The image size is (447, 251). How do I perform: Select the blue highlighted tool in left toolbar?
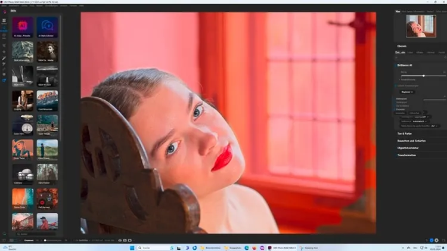click(x=4, y=80)
